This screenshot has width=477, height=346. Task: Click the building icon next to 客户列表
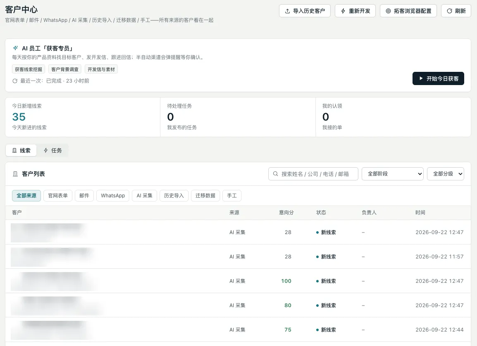pos(15,174)
